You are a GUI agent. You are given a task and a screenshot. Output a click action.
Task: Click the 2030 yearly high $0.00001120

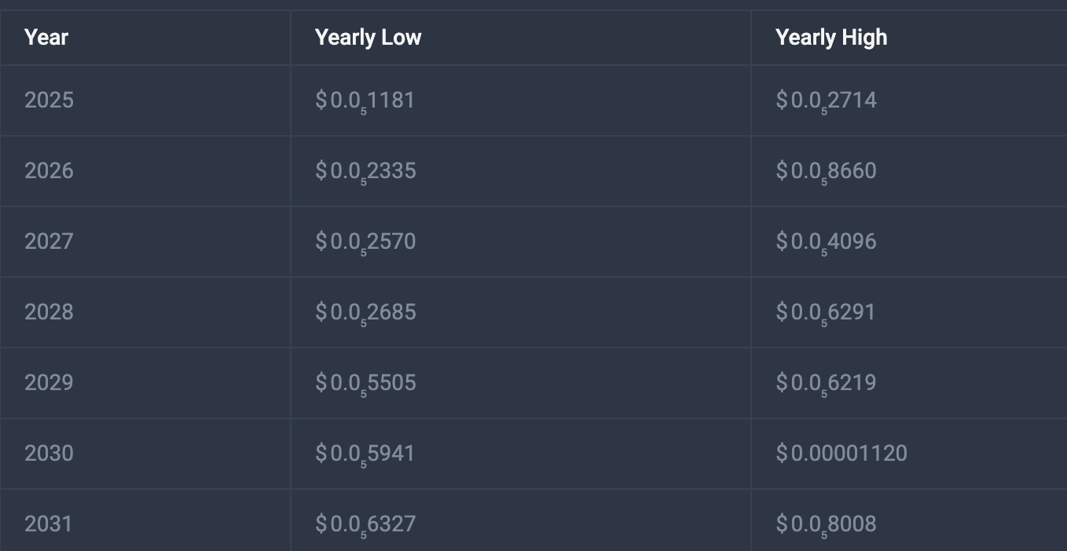point(841,453)
